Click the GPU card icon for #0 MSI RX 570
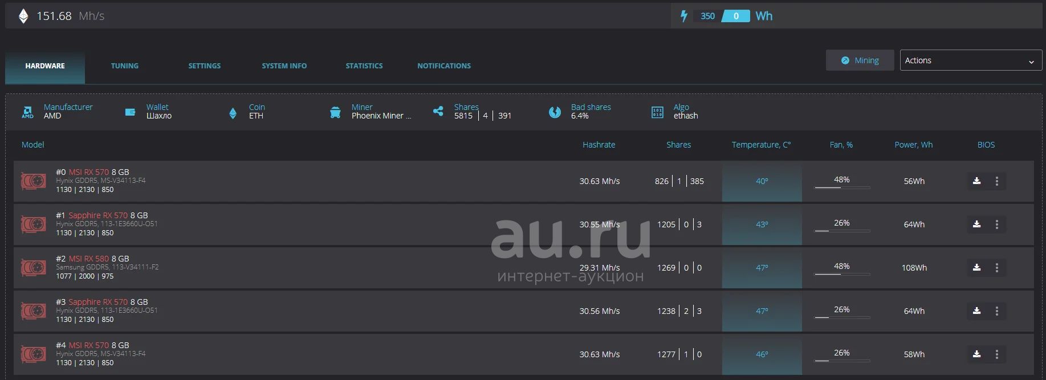This screenshot has height=380, width=1046. 34,181
